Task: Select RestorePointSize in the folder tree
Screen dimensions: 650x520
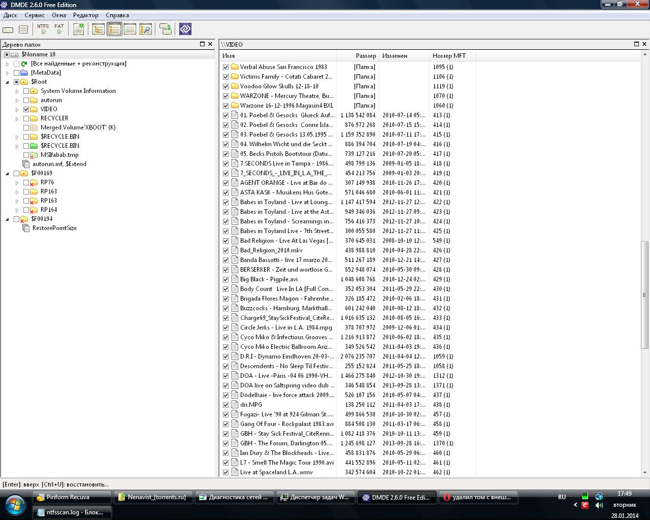Action: click(x=54, y=228)
